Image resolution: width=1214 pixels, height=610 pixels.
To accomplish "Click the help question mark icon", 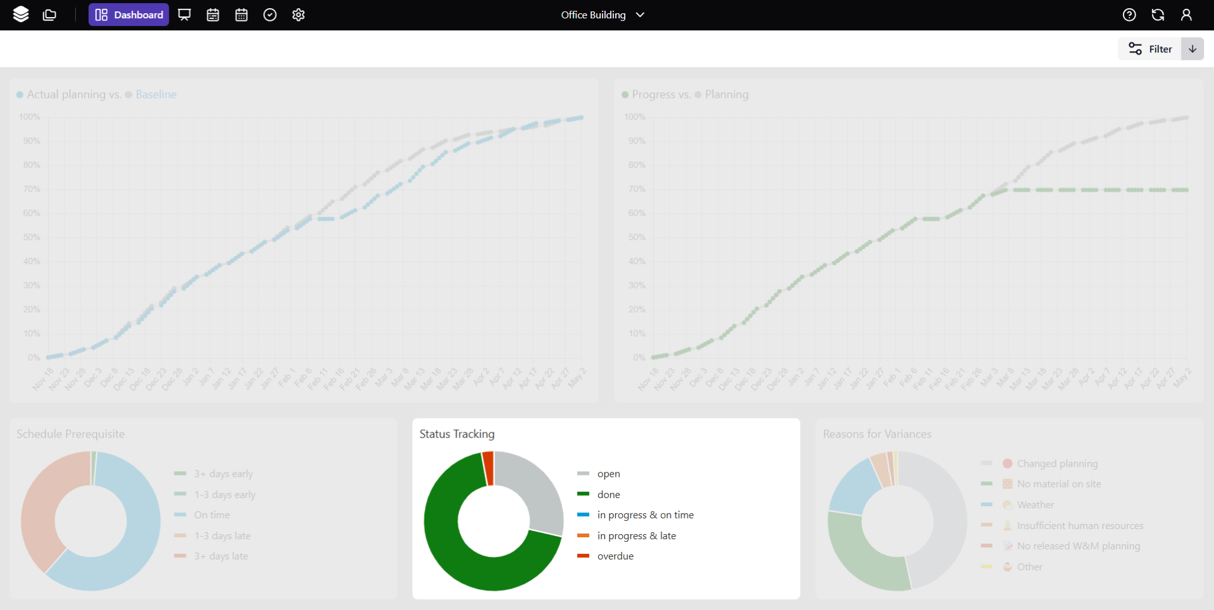I will (1129, 15).
